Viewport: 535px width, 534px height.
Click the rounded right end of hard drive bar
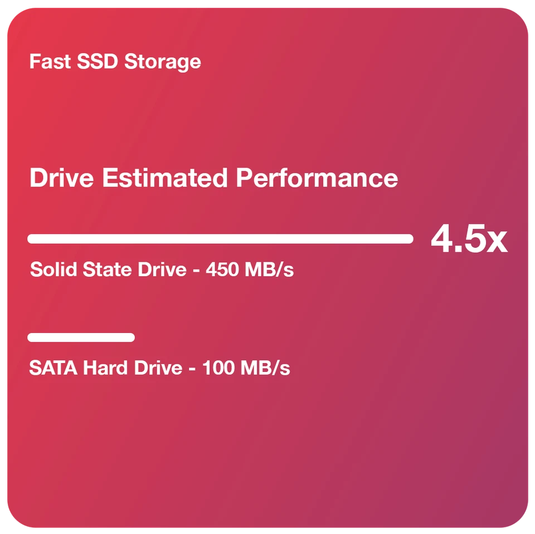(130, 337)
